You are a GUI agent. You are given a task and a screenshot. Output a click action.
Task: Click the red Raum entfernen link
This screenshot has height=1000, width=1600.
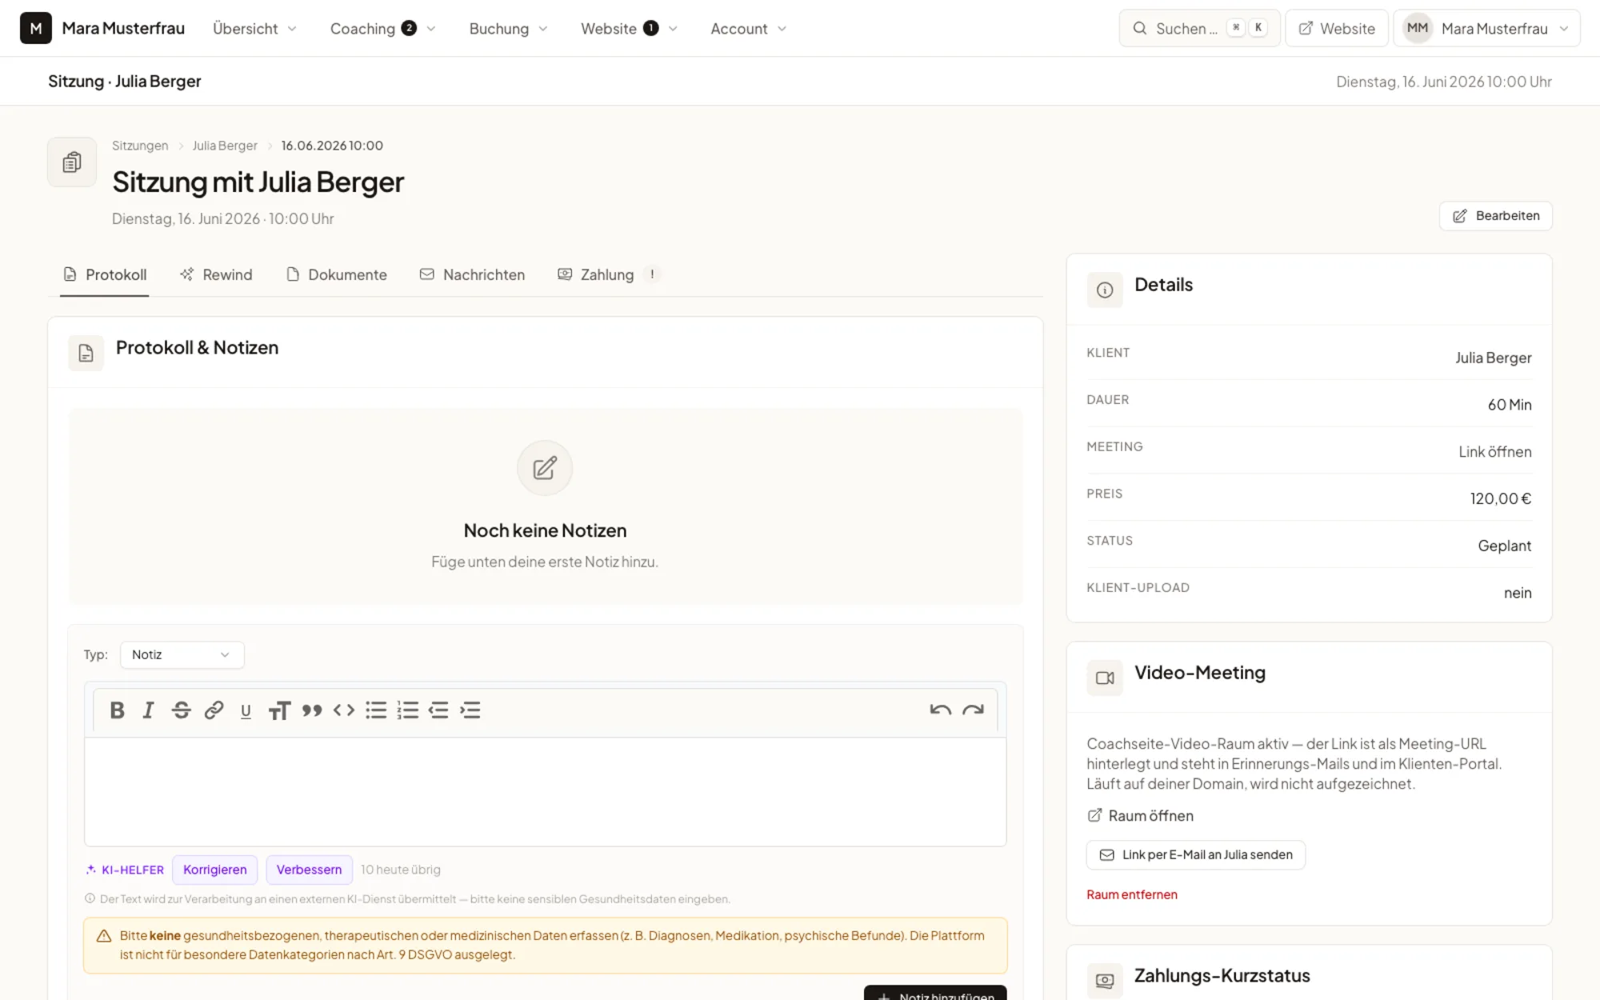click(1131, 894)
